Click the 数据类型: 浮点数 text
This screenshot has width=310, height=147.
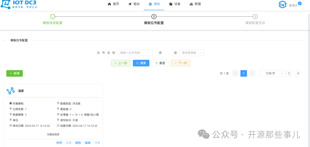[70, 104]
